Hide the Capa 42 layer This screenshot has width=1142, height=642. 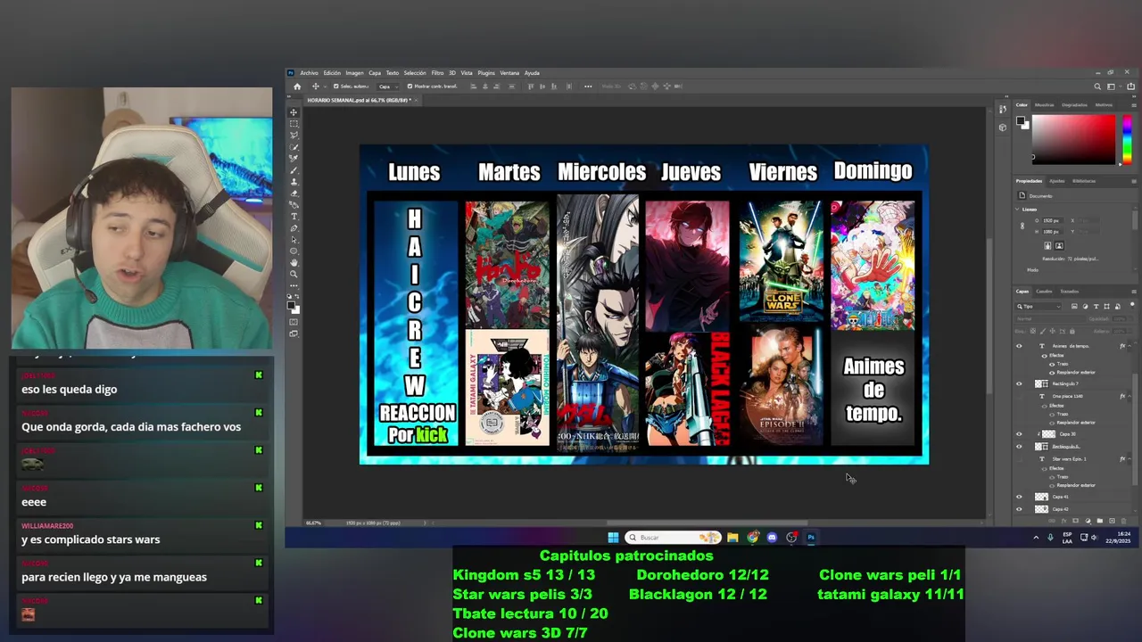tap(1019, 509)
